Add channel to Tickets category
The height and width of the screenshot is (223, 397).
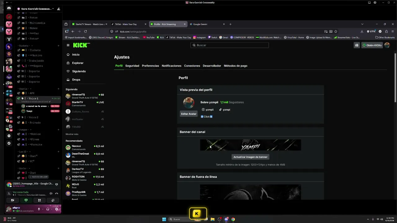click(x=58, y=46)
